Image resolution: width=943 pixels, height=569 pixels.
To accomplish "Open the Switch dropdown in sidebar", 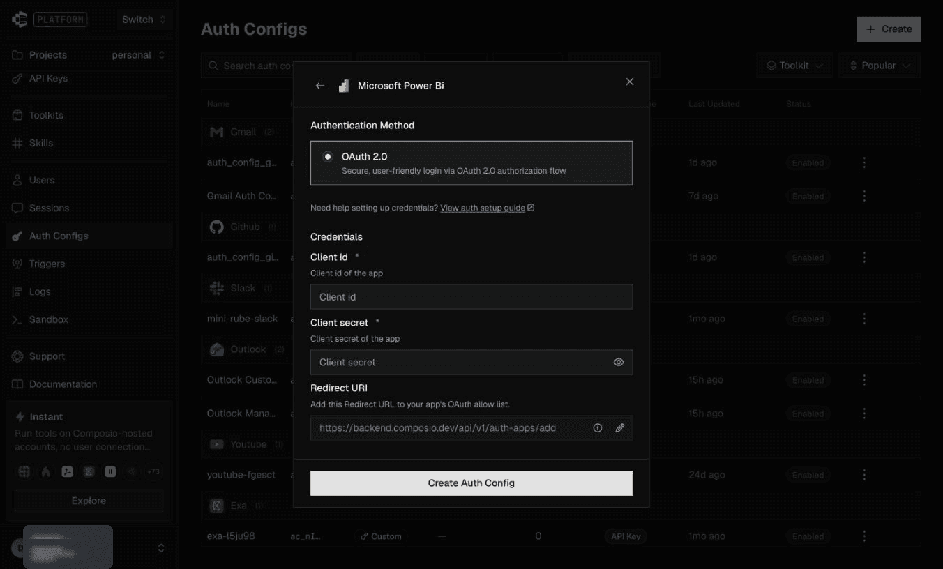I will point(144,20).
